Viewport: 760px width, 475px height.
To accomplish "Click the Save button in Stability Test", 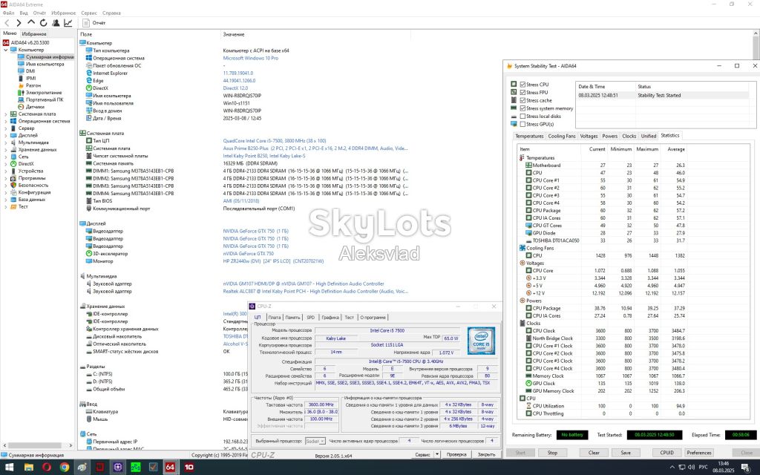I will click(626, 453).
